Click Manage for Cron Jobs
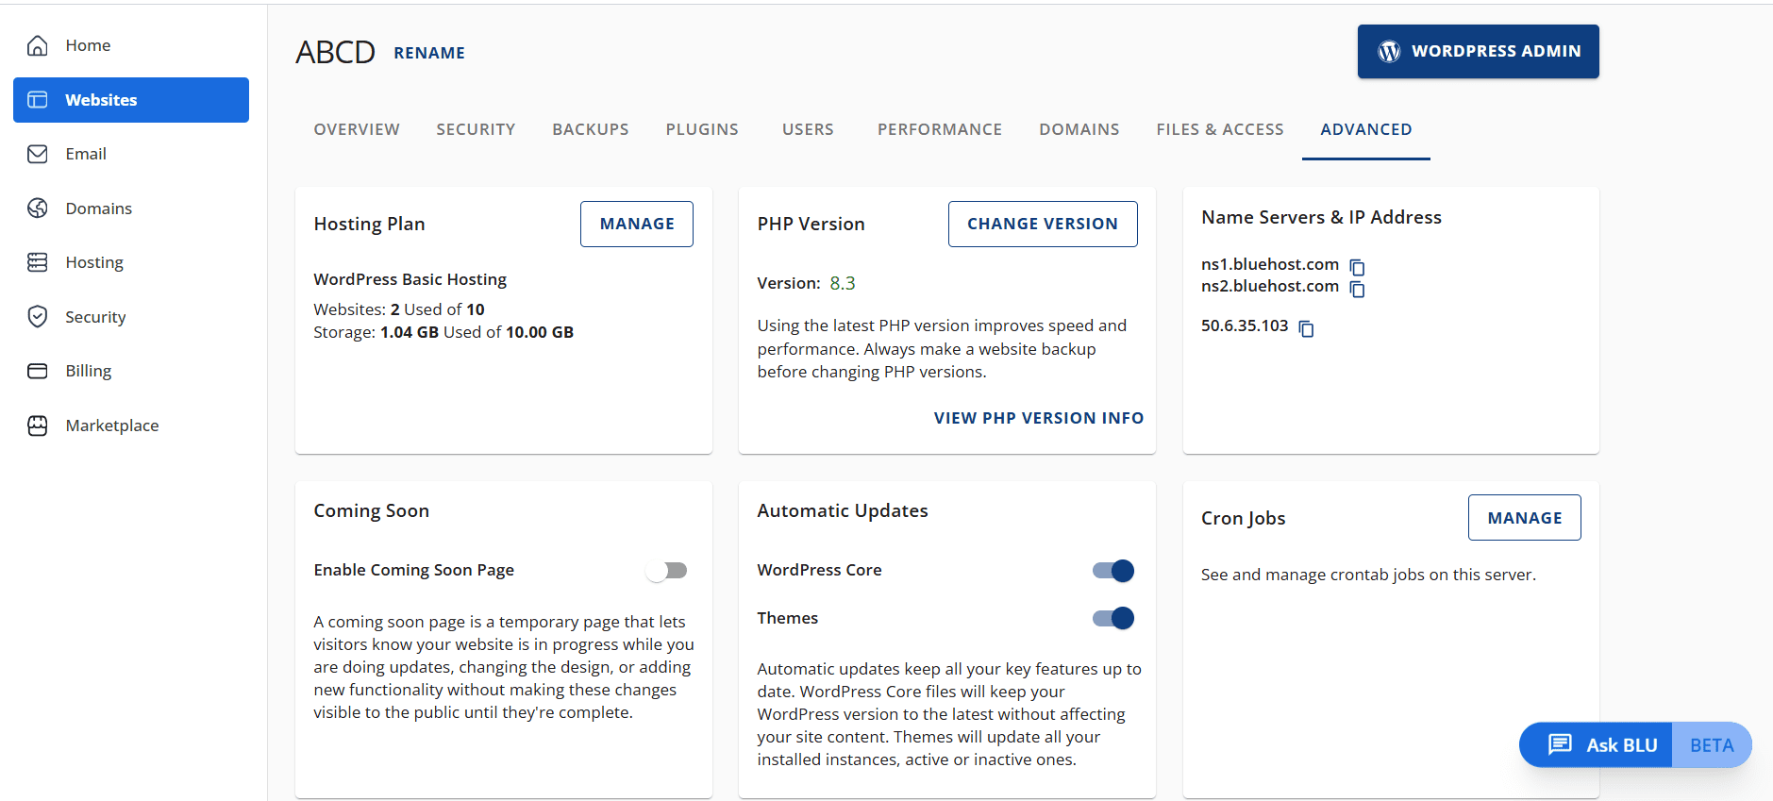1773x801 pixels. [1524, 518]
